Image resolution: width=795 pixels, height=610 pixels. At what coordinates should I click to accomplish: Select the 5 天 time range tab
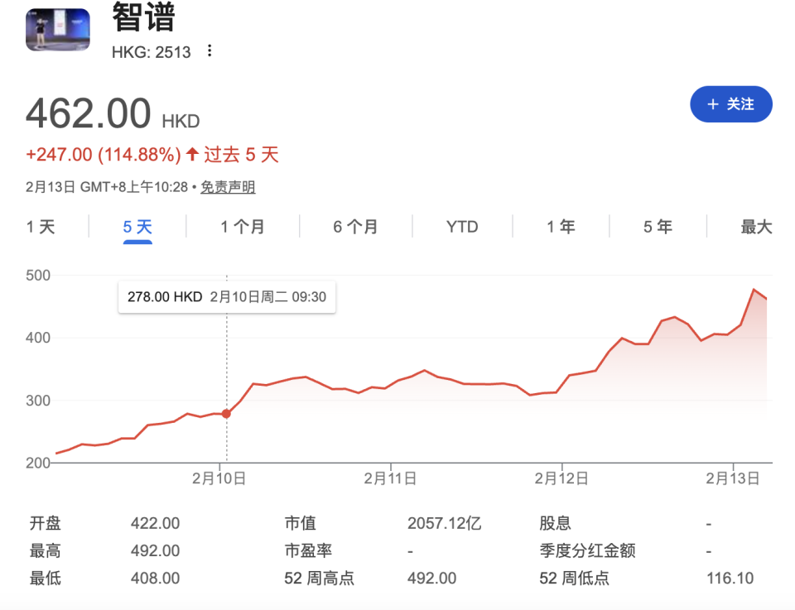click(137, 227)
